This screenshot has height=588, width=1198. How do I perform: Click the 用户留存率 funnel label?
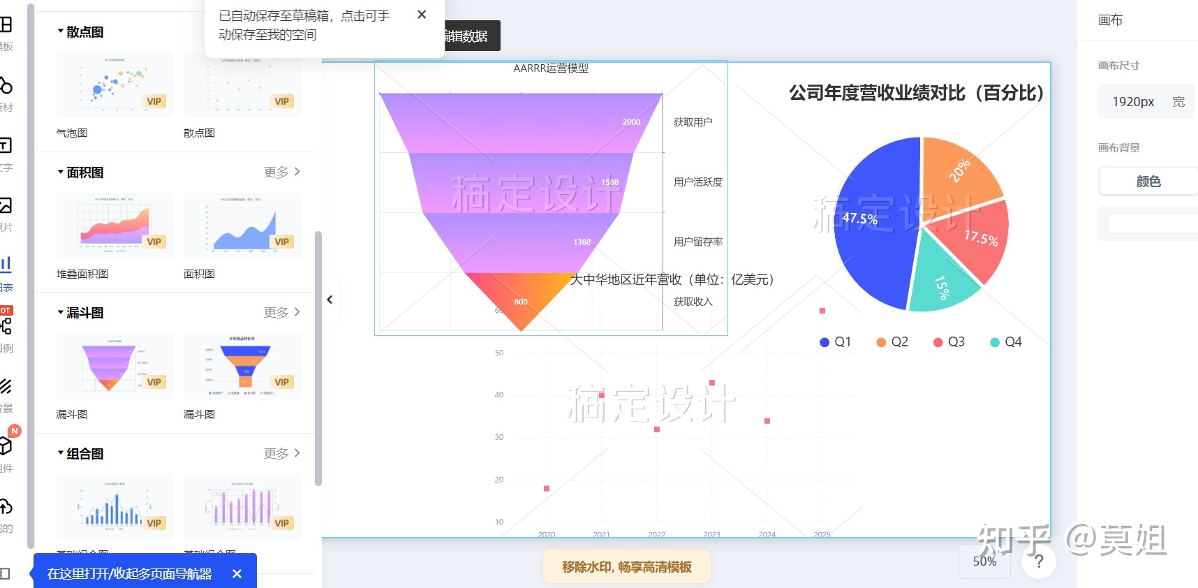coord(698,242)
